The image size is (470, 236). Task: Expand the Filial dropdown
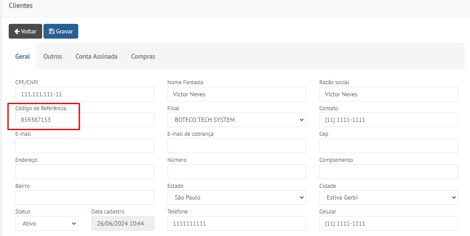tap(237, 120)
